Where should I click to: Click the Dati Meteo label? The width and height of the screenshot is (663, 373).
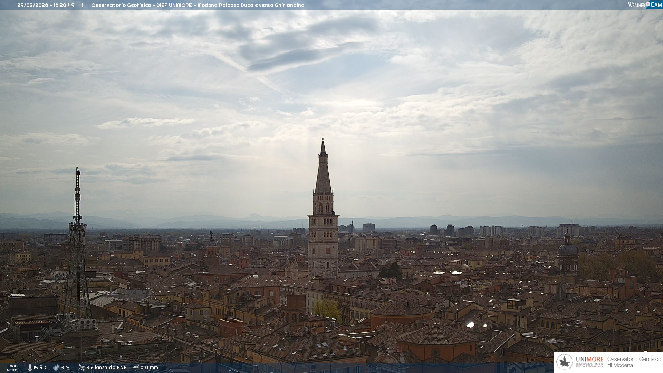[12, 368]
